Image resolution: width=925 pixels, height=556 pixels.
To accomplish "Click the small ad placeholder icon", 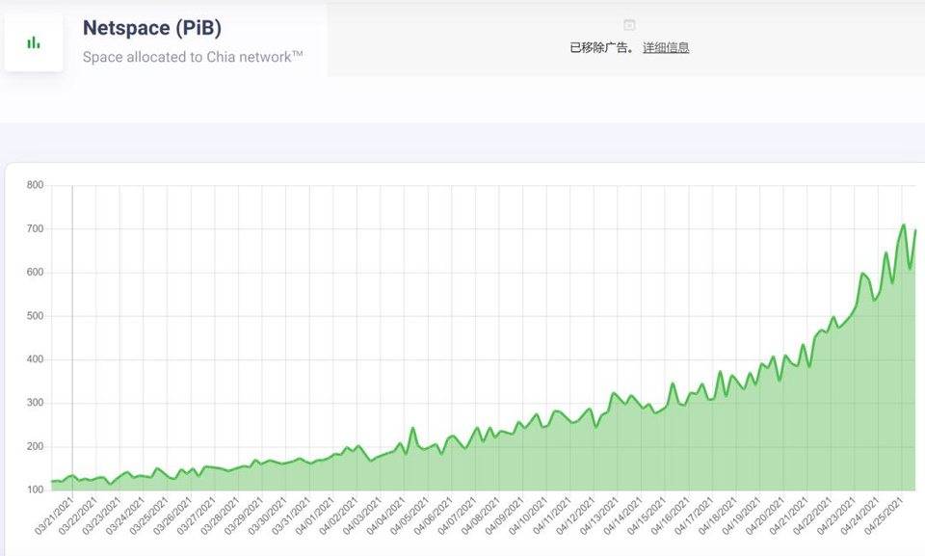I will pos(629,24).
